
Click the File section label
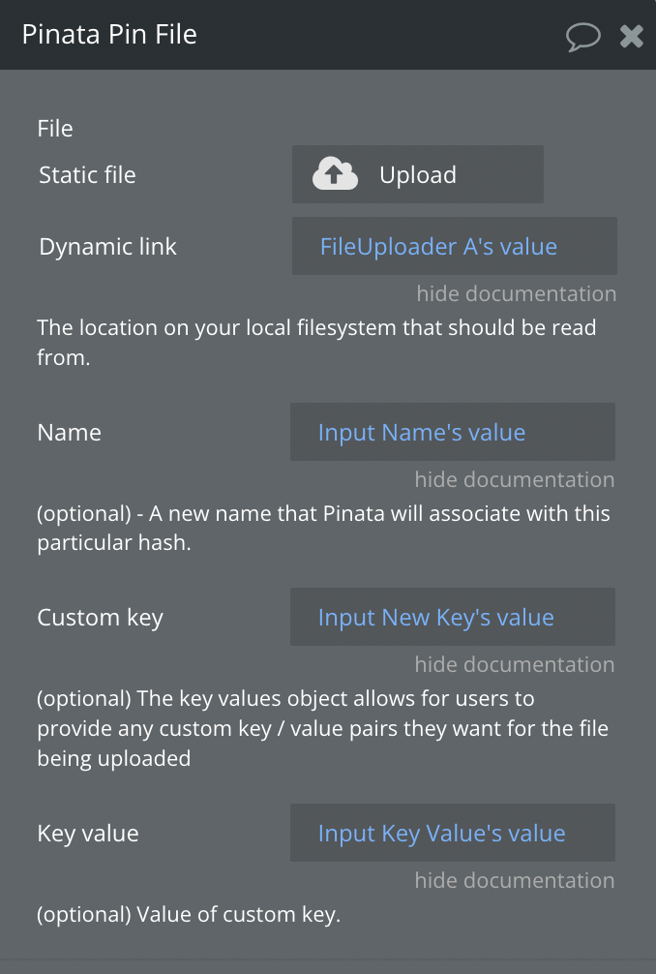(x=54, y=129)
